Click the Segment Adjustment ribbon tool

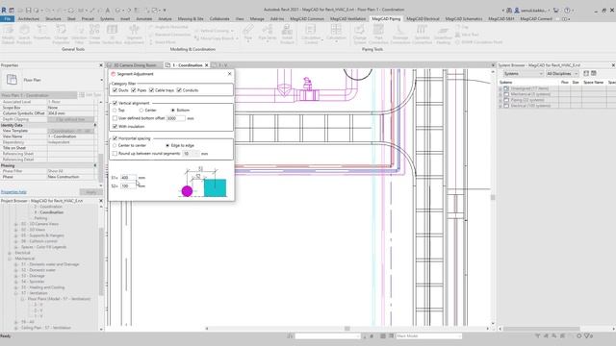click(x=134, y=35)
